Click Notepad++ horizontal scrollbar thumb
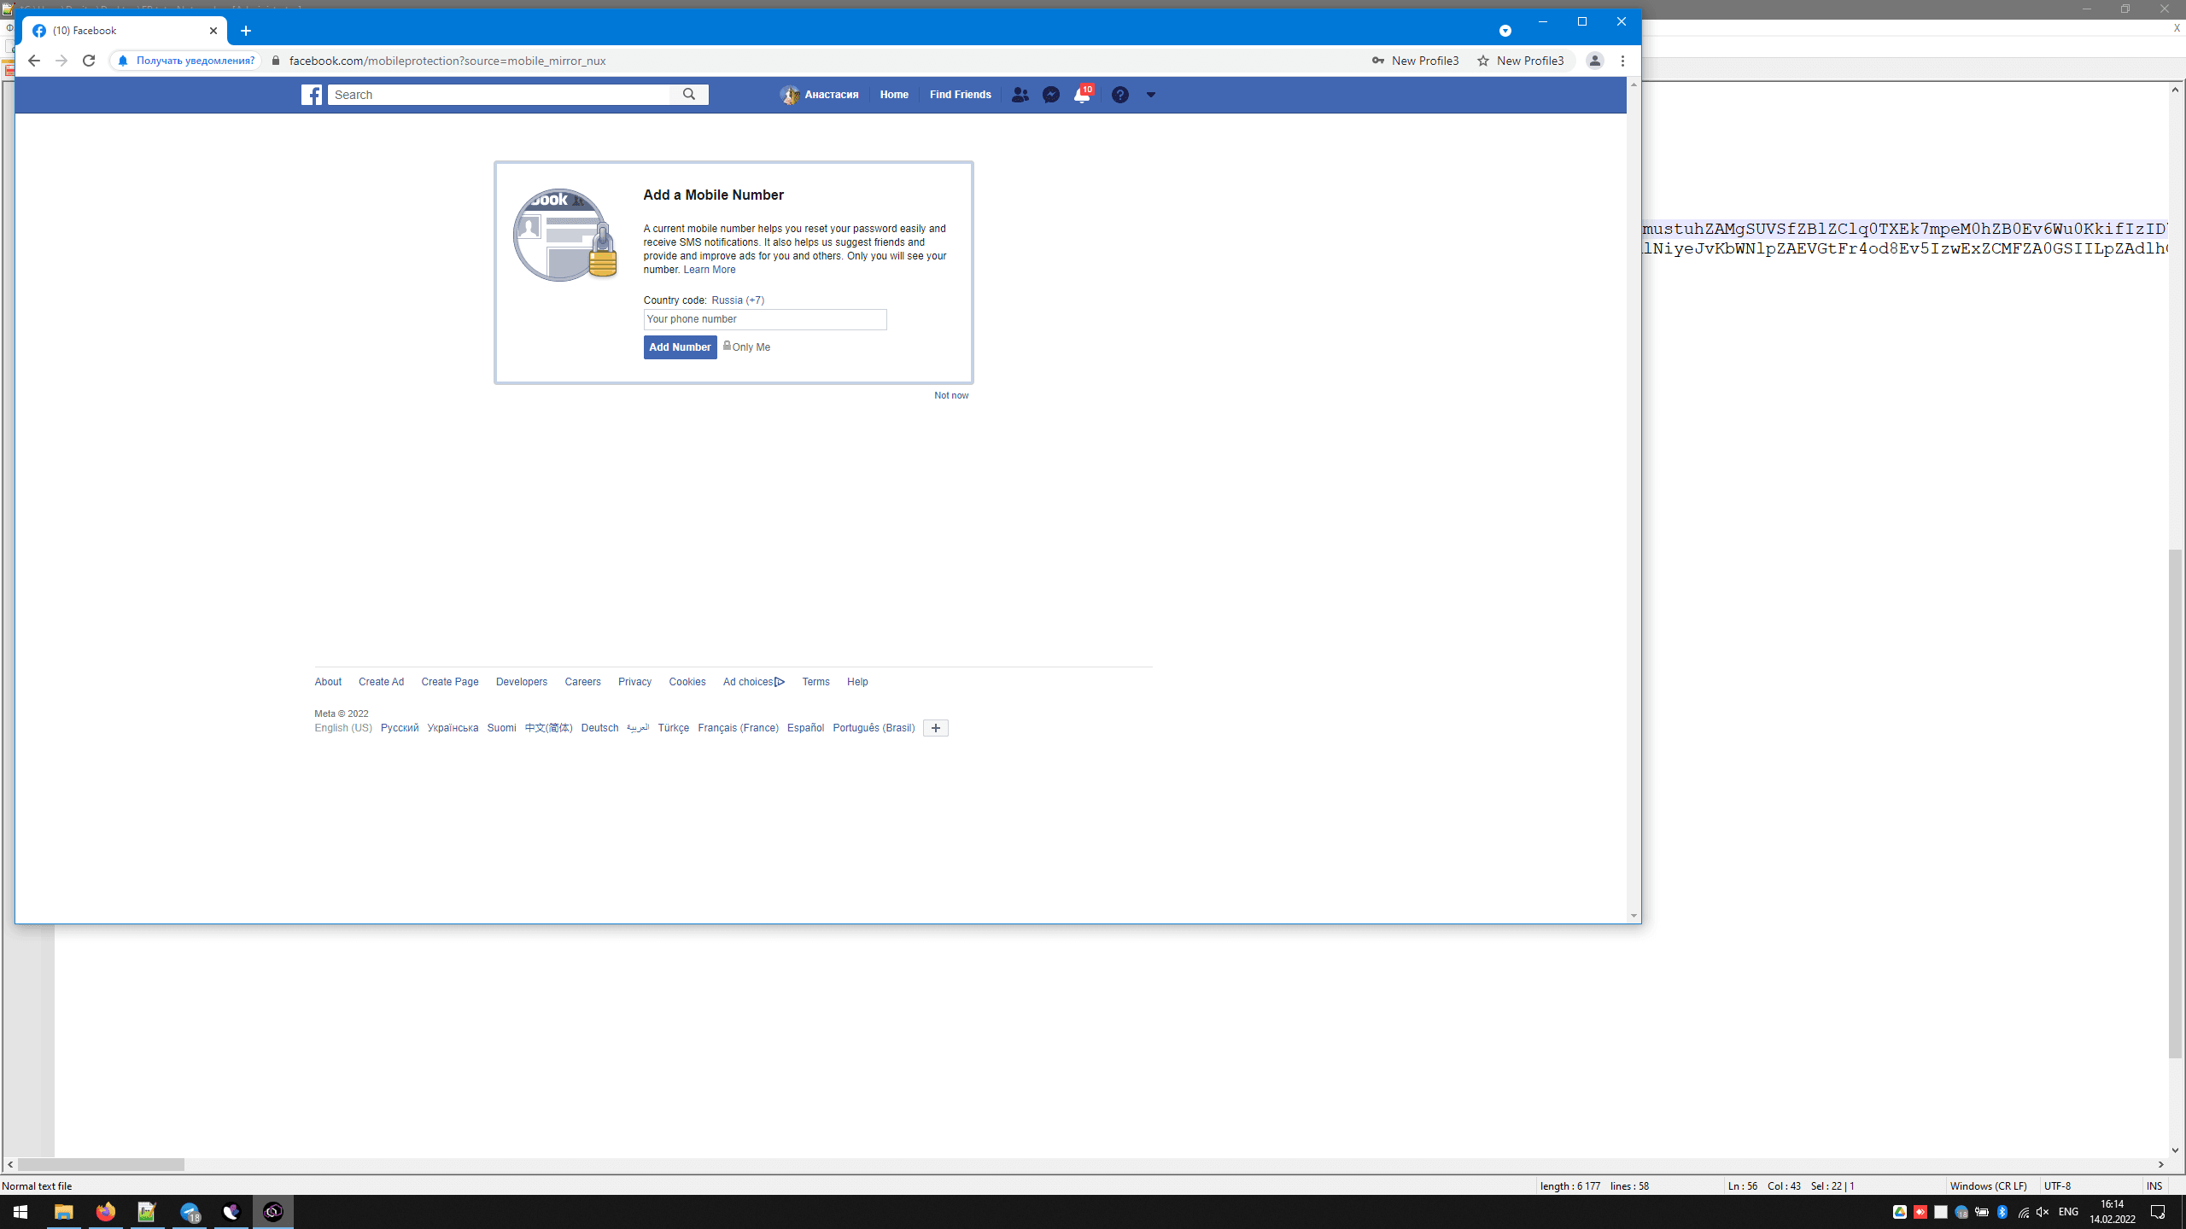The height and width of the screenshot is (1229, 2186). coord(101,1165)
